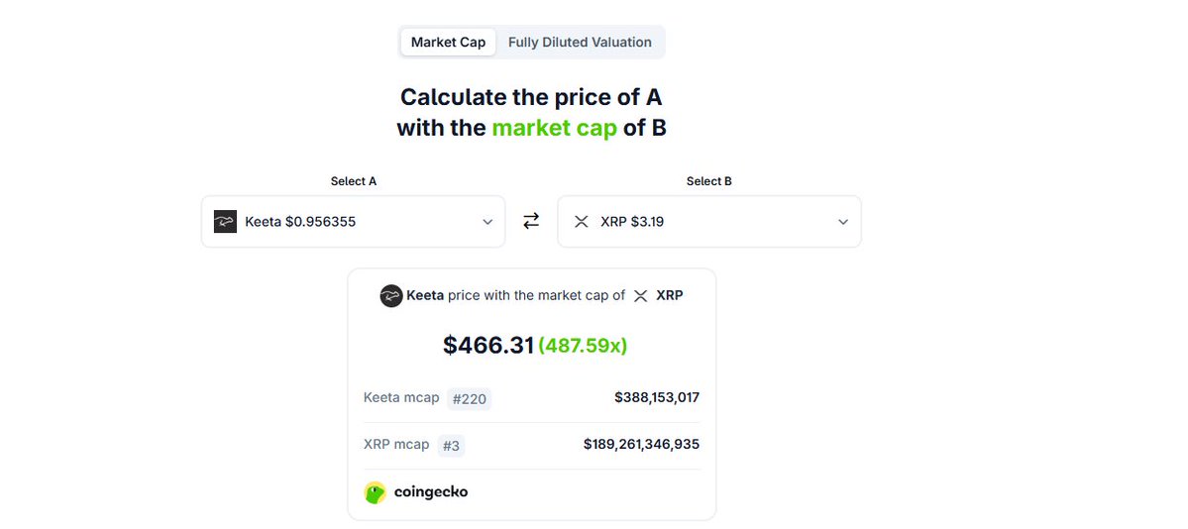Click the XRP mcap value $189,261,346,935
1188x529 pixels.
click(641, 444)
